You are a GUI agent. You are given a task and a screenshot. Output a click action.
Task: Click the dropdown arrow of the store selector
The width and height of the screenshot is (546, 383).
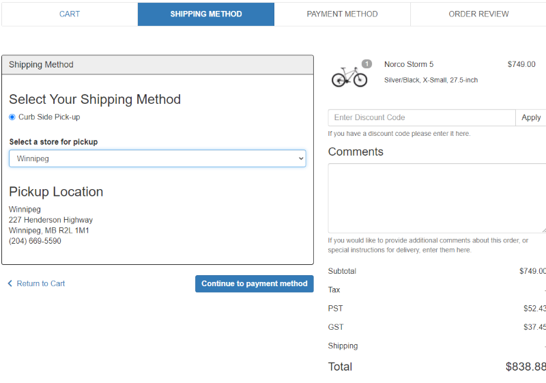tap(301, 158)
